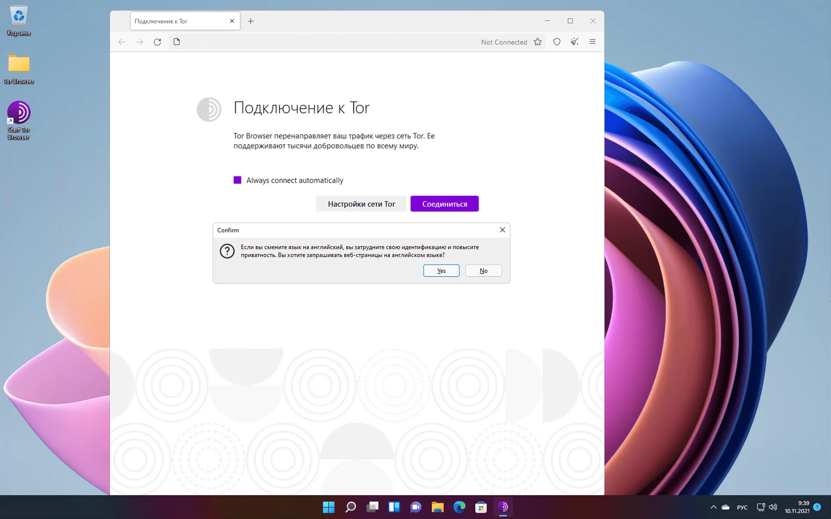
Task: Open Teams Chat in taskbar
Action: click(x=416, y=507)
